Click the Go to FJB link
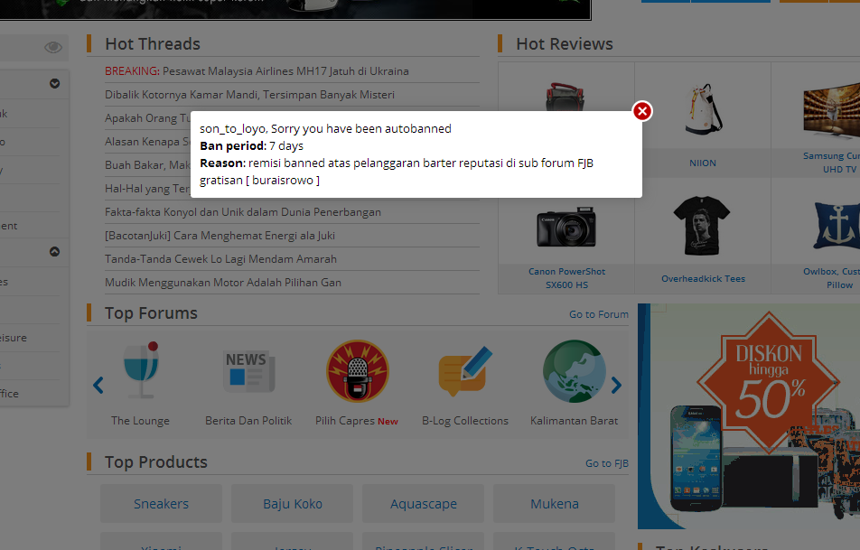The image size is (860, 550). [607, 463]
